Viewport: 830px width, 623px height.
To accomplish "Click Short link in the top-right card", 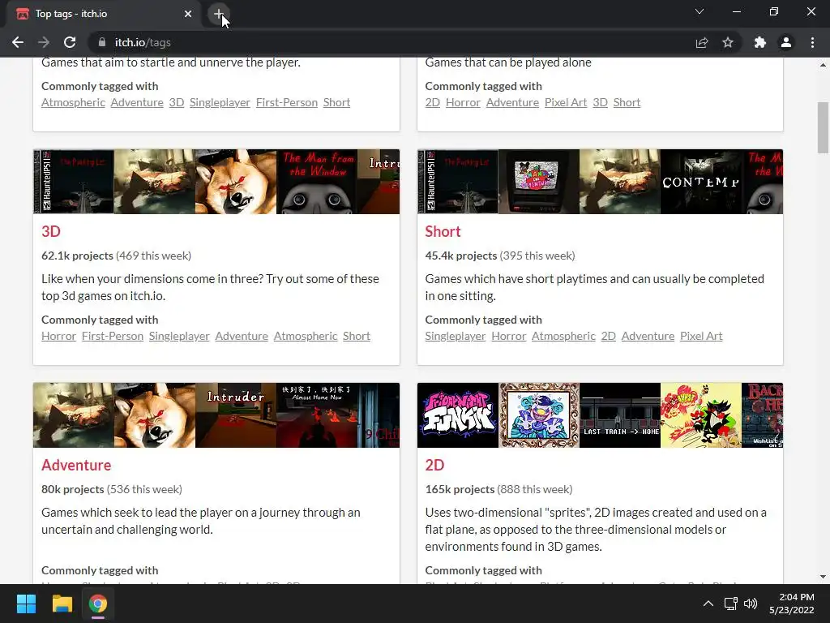I will point(627,102).
